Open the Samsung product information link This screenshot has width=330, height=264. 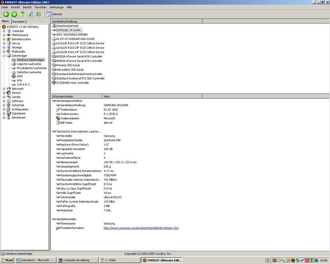pos(141,228)
